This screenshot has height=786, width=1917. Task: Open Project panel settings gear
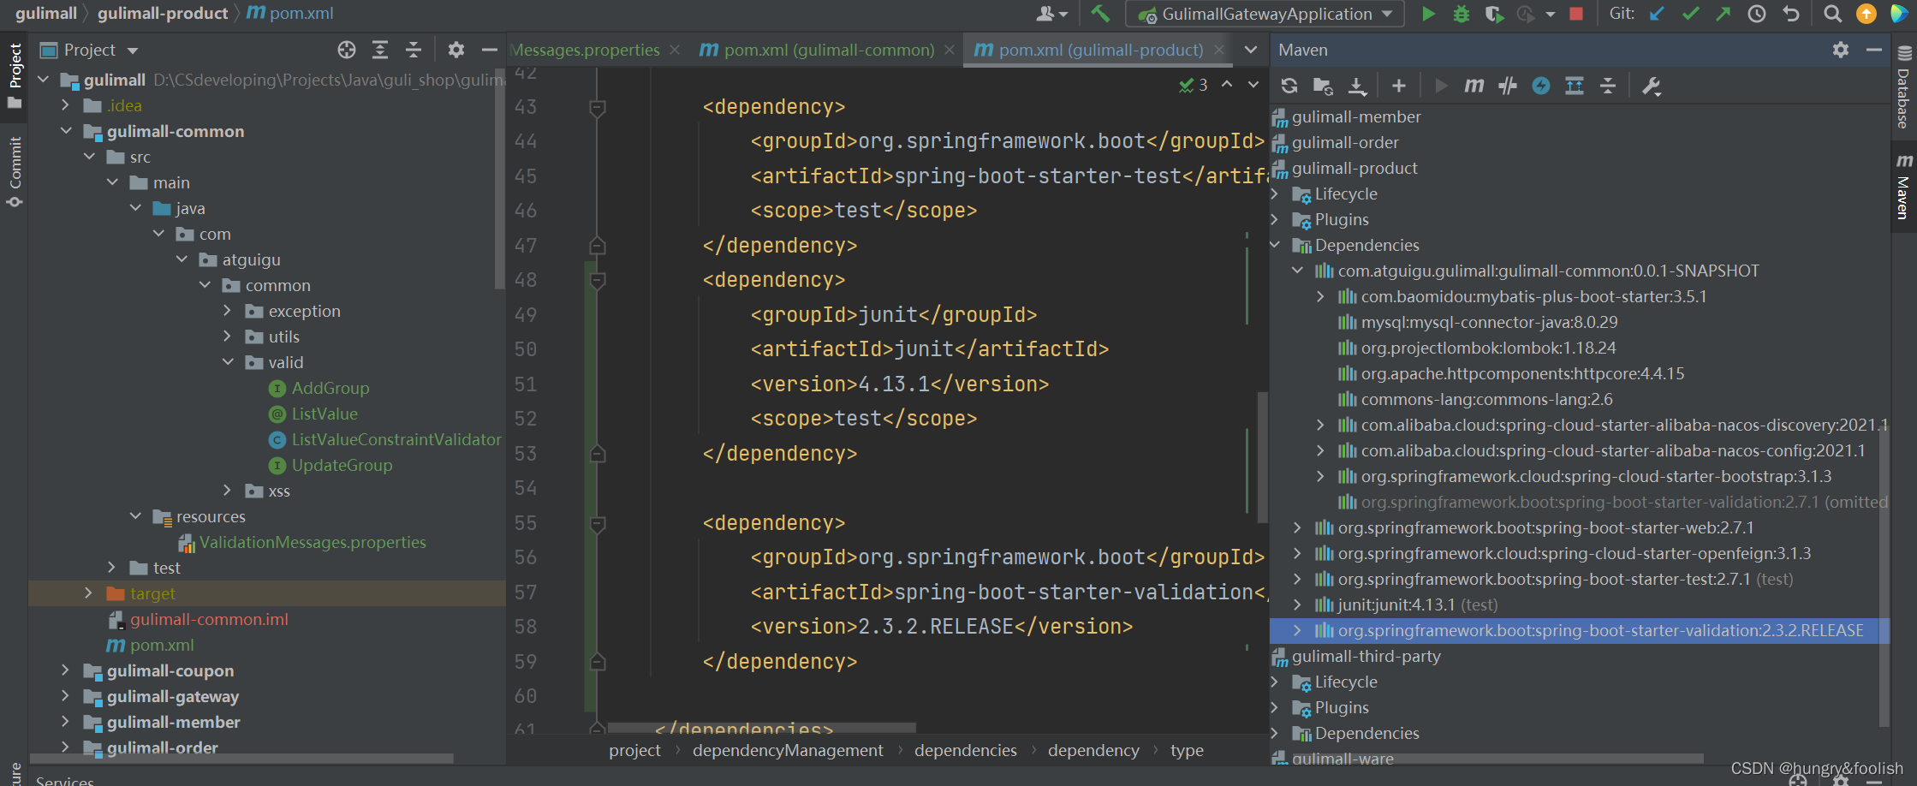pos(456,50)
